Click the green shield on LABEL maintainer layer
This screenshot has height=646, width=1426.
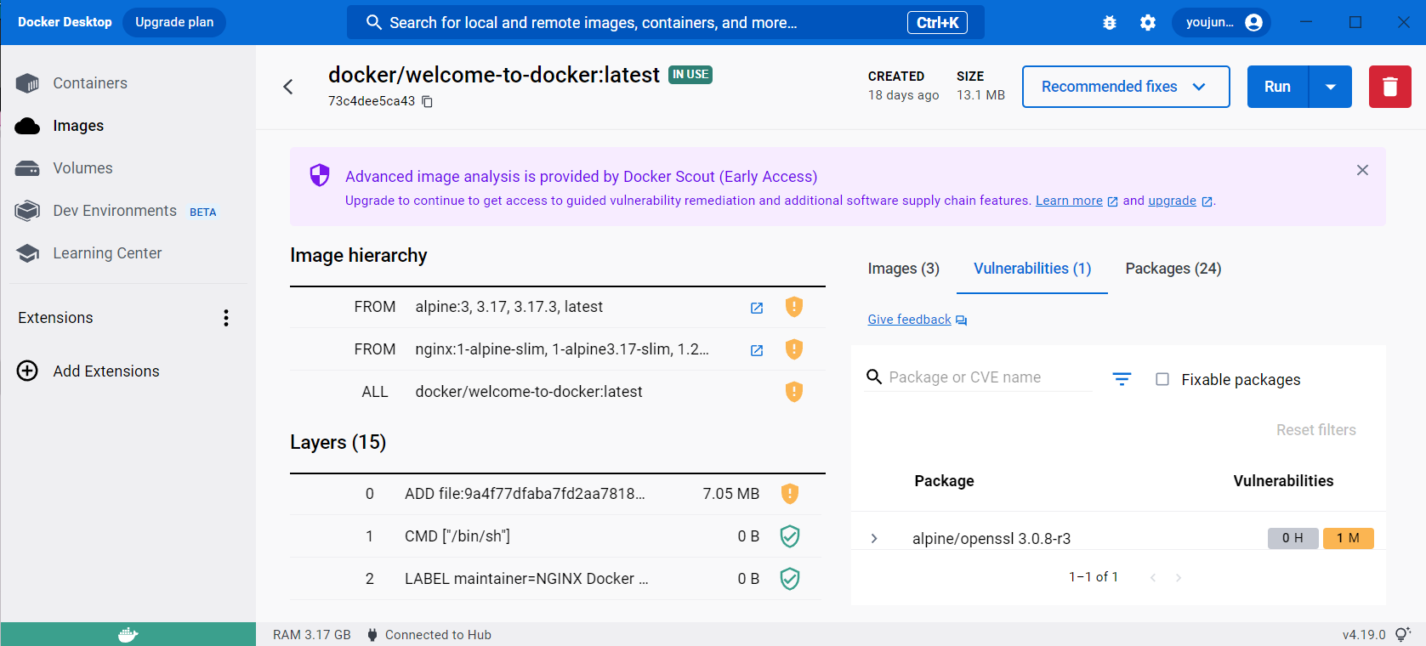point(790,579)
